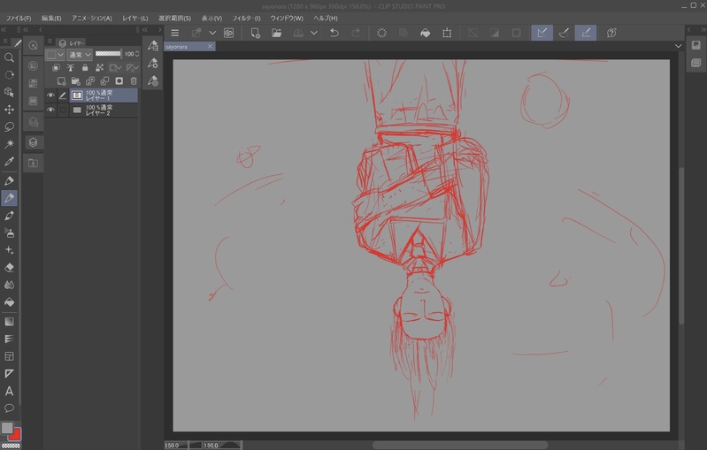Close the sayonara canvas tab
The height and width of the screenshot is (450, 707).
pyautogui.click(x=210, y=46)
